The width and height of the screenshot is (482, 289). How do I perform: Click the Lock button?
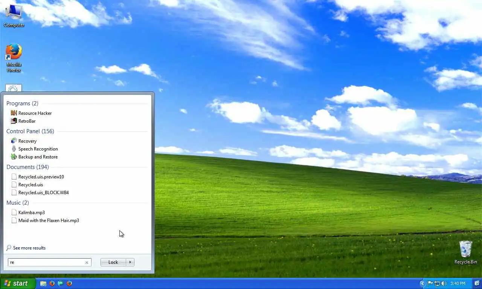113,262
